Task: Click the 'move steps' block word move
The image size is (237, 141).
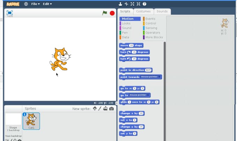Action: pos(124,45)
